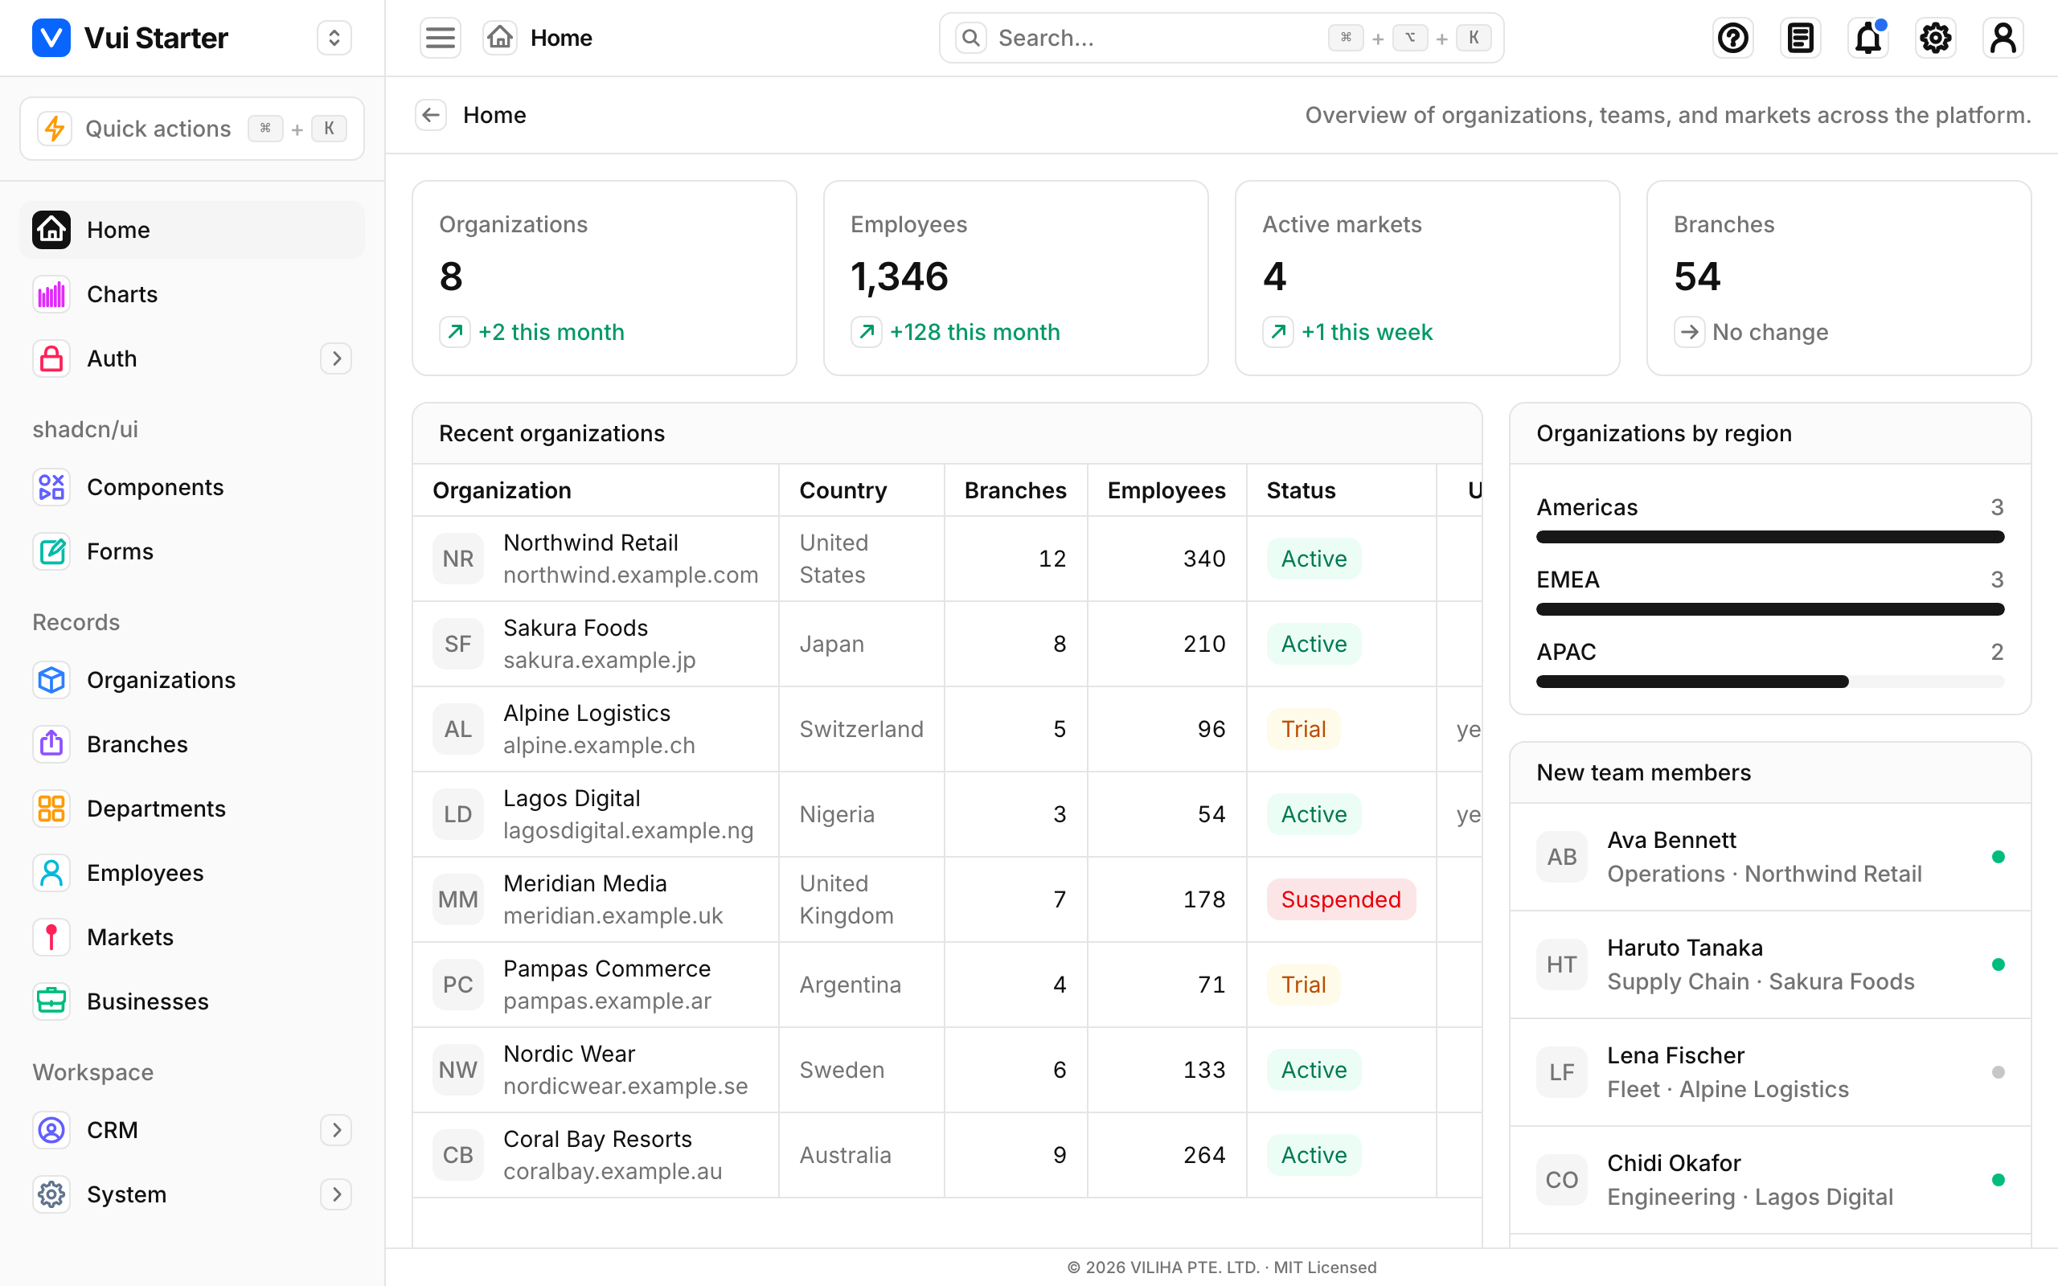Click the Charts bar-graph sidebar icon
This screenshot has height=1286, width=2058.
51,294
